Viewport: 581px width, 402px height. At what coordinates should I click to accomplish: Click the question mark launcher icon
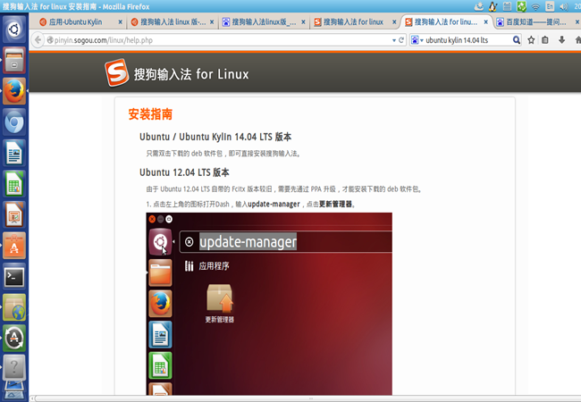pos(14,367)
